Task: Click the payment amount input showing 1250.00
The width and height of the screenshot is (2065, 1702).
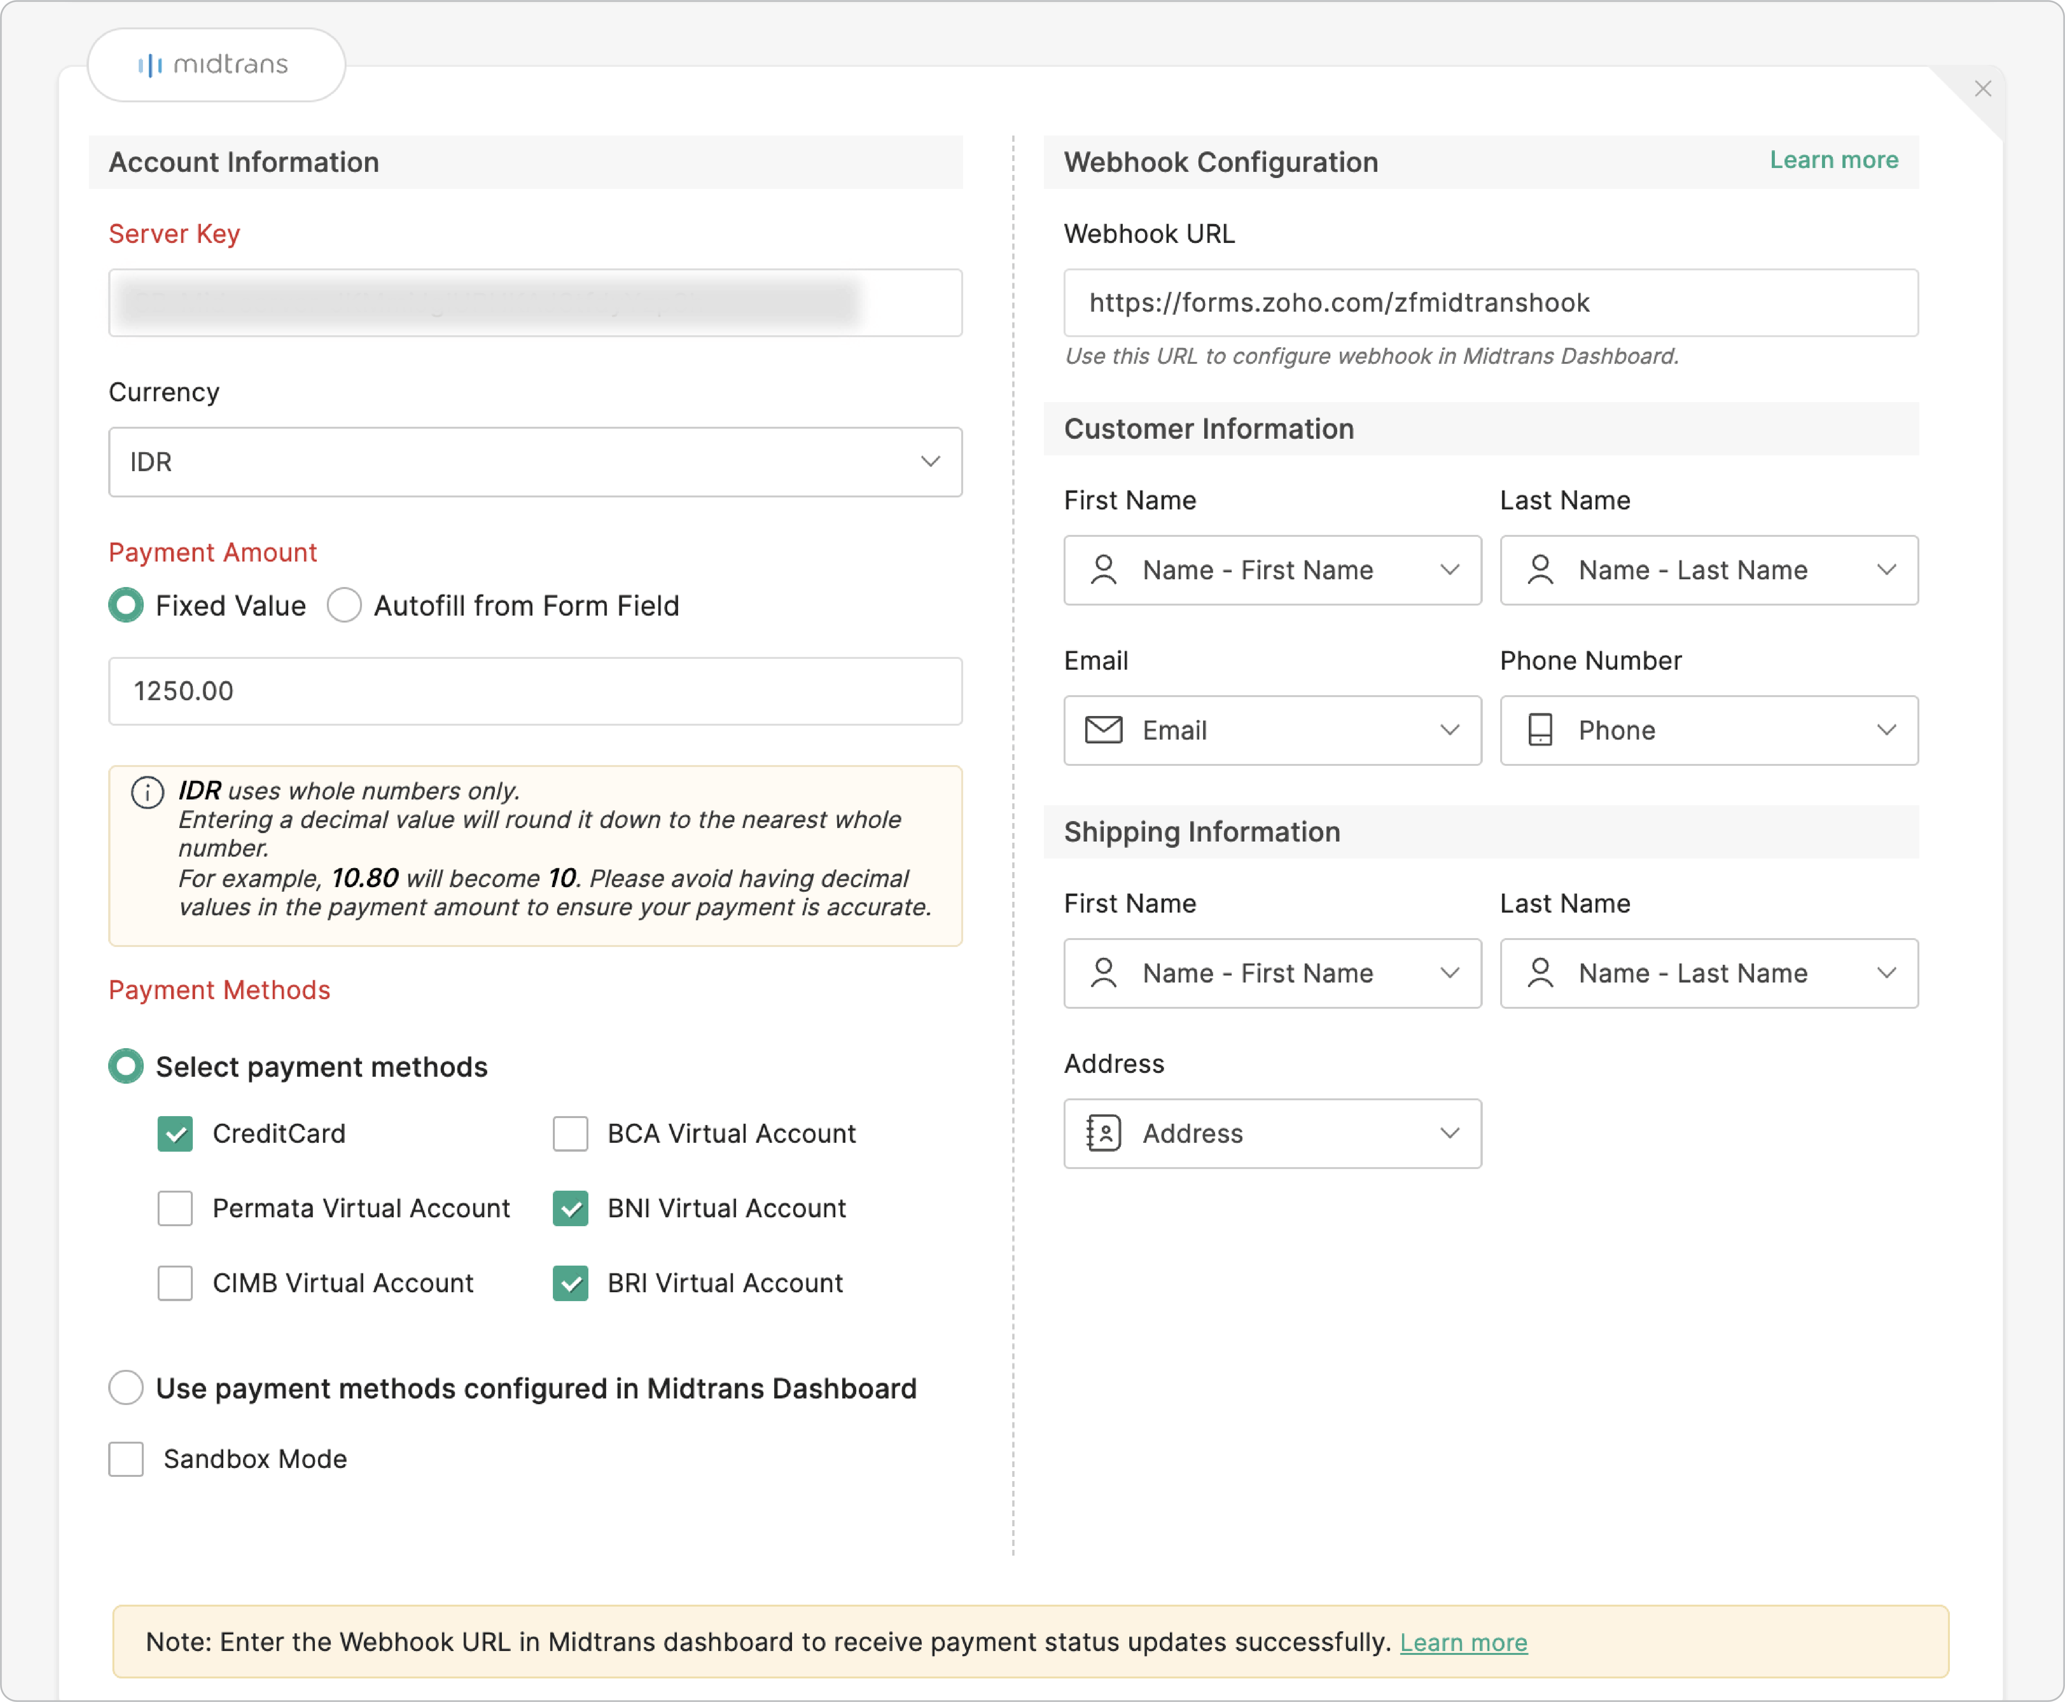Action: click(x=535, y=691)
